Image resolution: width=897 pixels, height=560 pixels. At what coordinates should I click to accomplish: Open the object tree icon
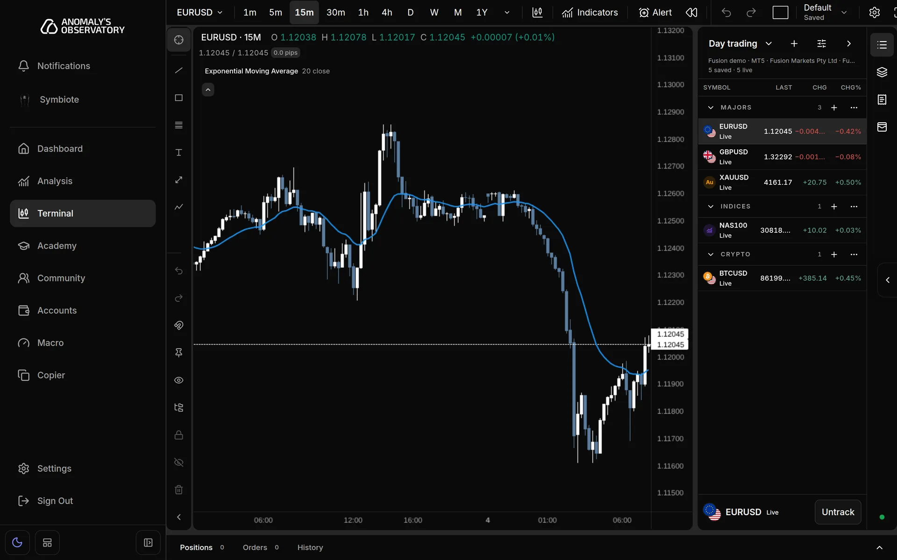coord(178,407)
